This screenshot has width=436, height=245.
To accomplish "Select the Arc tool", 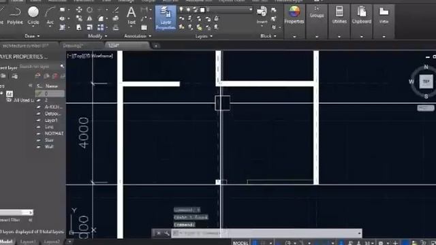I will pos(50,16).
